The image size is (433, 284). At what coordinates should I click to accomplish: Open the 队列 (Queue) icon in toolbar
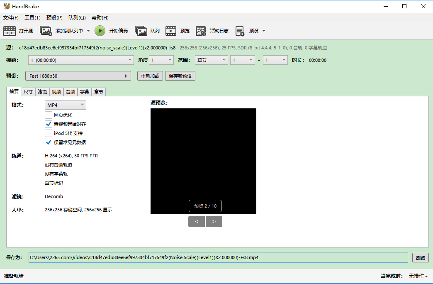[141, 31]
